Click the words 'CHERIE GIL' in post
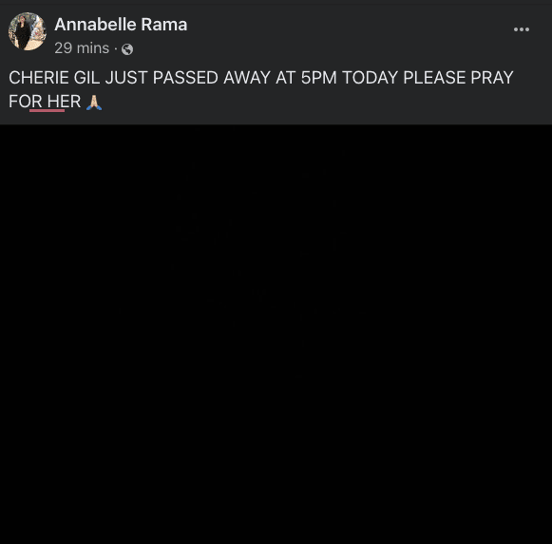The image size is (552, 544). [54, 78]
